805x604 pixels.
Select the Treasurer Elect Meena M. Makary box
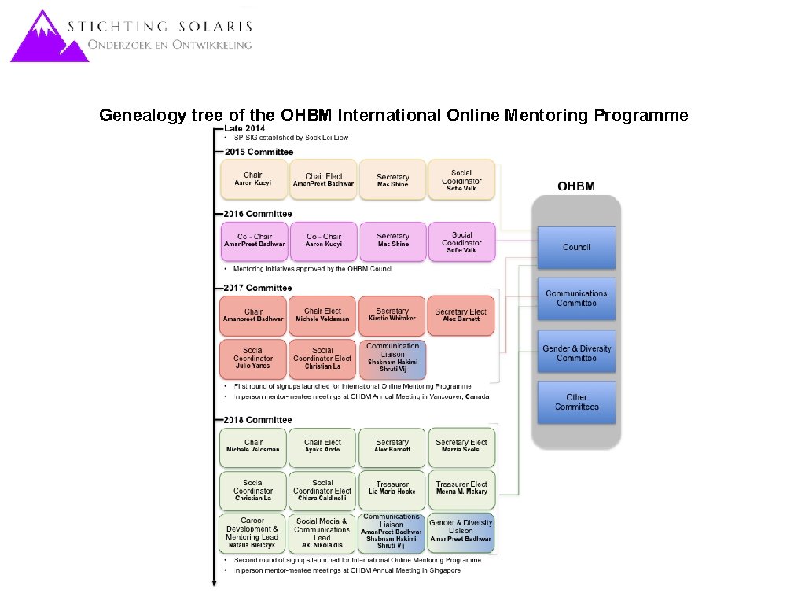[x=461, y=491]
